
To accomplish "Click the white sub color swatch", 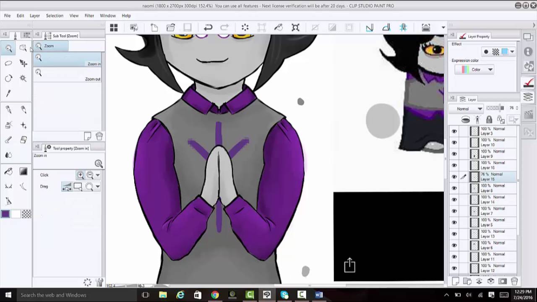I will (x=16, y=214).
